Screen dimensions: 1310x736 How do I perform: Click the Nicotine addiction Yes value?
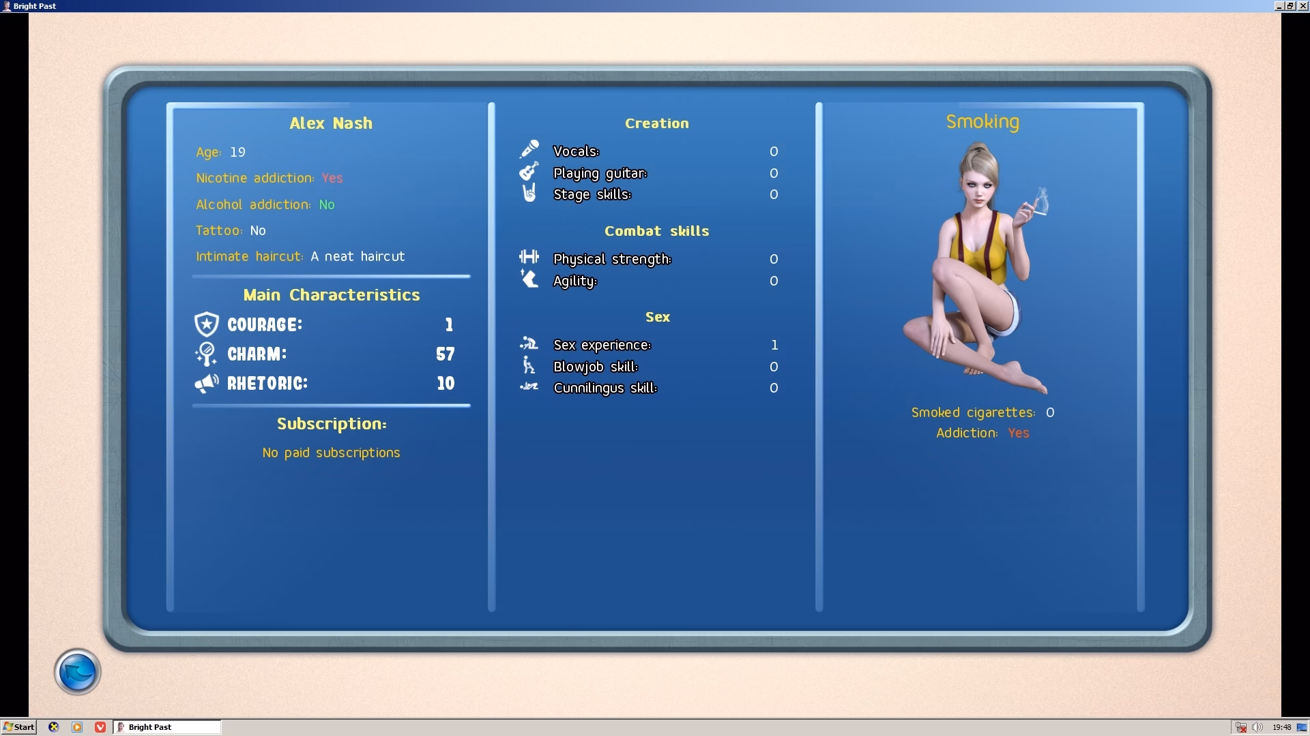[332, 179]
